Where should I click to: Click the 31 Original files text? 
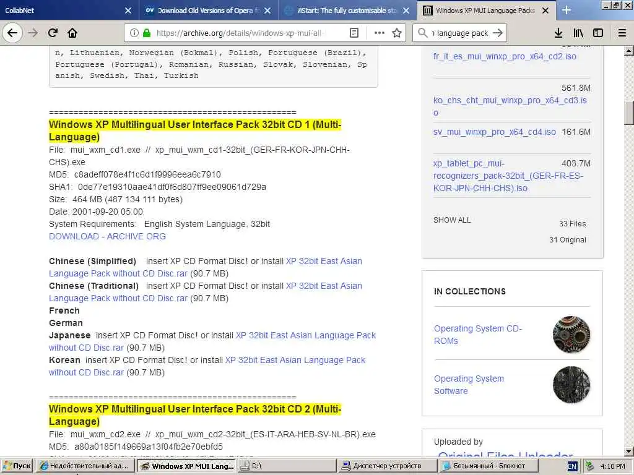pos(567,239)
